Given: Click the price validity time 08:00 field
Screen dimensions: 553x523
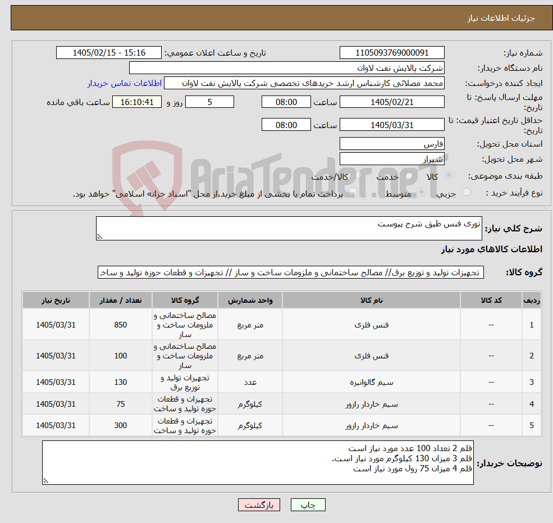Looking at the screenshot, I should pos(286,125).
